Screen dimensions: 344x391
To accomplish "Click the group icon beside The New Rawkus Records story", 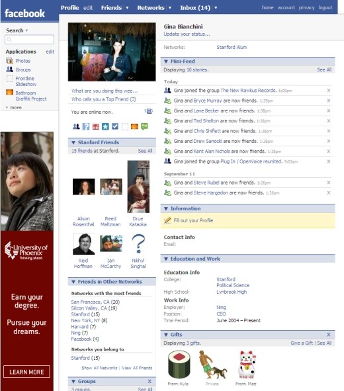I will click(167, 90).
